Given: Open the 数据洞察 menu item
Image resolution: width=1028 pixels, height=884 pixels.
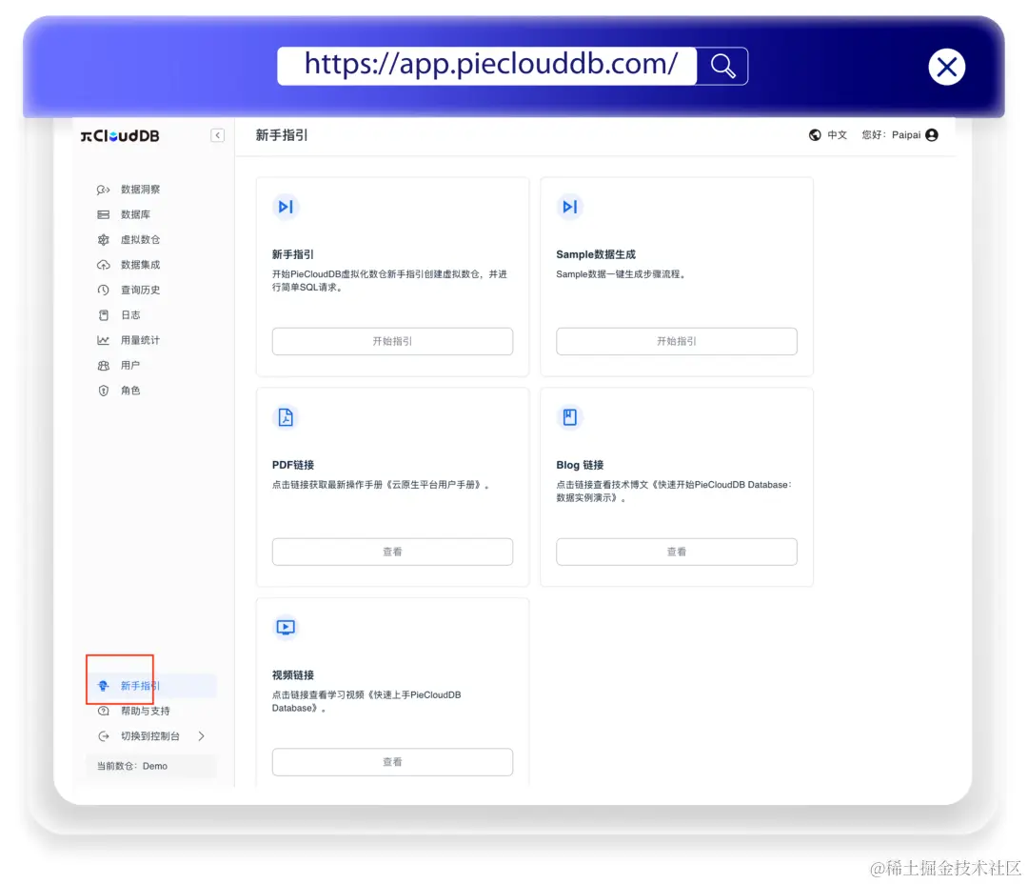Looking at the screenshot, I should coord(140,190).
